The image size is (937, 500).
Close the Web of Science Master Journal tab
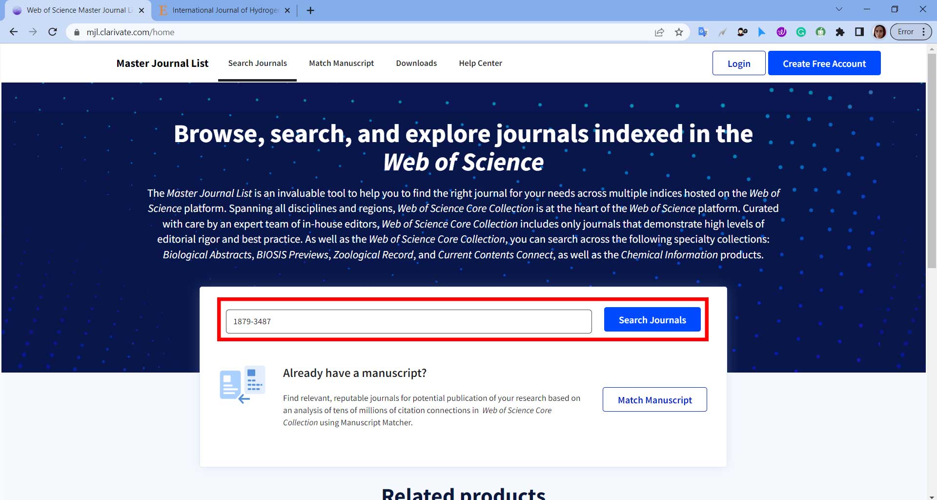[142, 10]
